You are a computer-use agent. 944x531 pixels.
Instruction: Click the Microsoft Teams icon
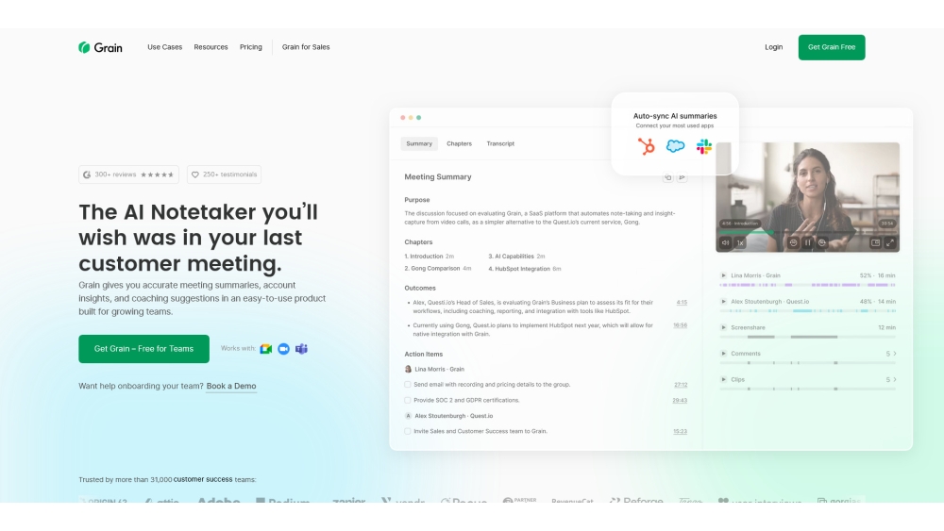point(301,349)
